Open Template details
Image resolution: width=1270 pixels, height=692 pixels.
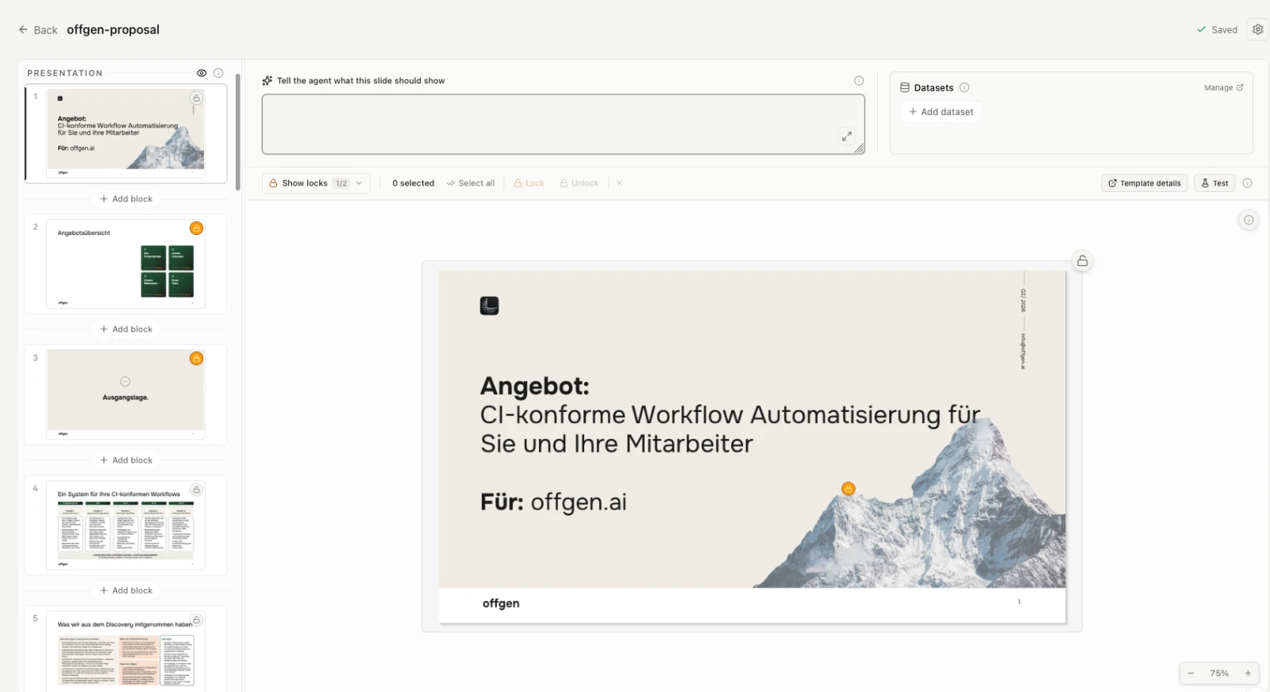click(1145, 183)
